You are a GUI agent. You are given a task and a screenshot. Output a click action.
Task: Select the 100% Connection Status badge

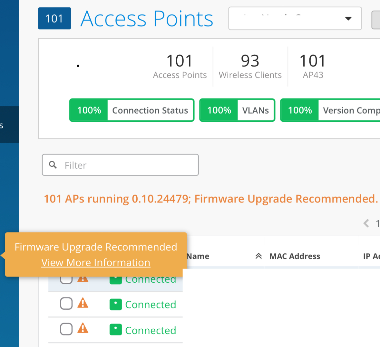point(132,110)
